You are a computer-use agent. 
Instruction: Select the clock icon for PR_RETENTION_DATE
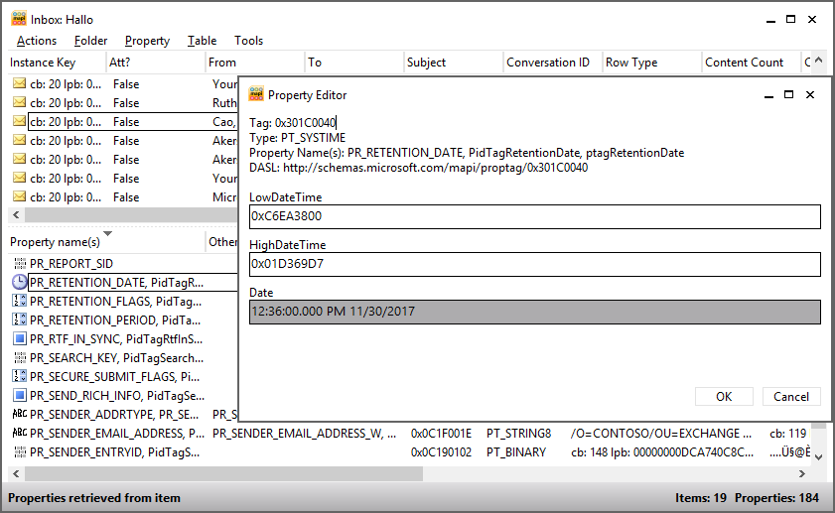[19, 282]
